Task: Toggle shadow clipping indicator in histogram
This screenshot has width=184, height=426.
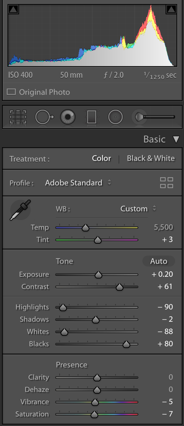Action: 13,10
